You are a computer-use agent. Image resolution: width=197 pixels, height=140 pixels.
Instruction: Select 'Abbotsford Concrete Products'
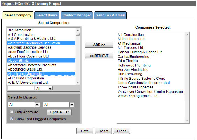point(41,65)
